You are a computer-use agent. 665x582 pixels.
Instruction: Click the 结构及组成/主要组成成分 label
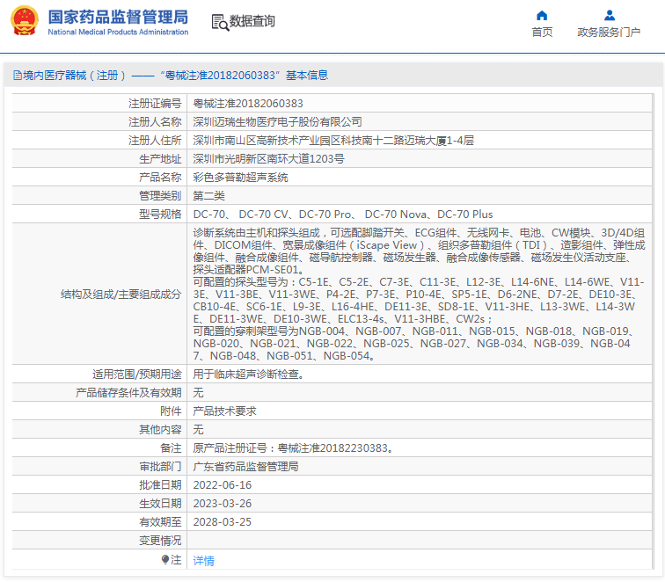point(121,295)
